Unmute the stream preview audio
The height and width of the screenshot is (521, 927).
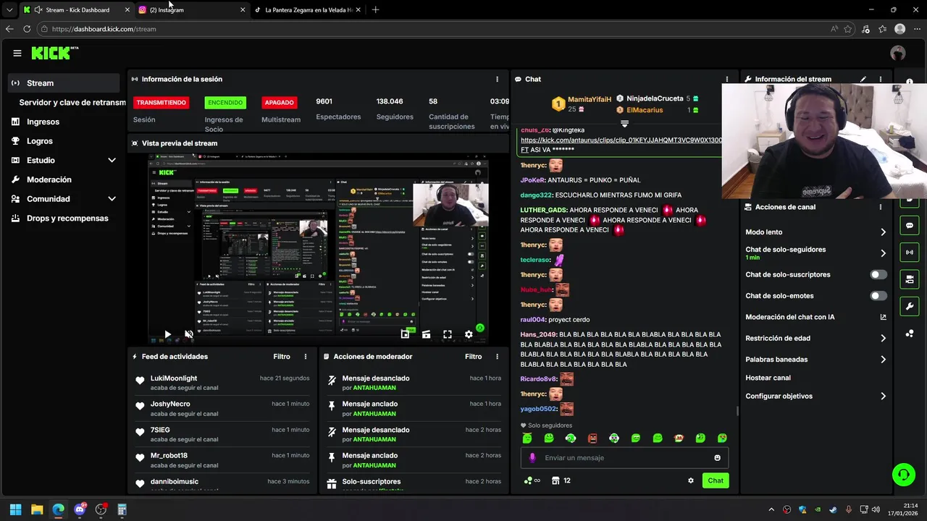(x=188, y=334)
